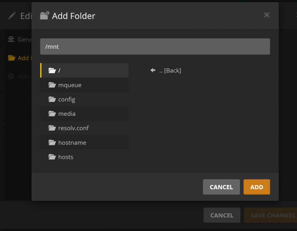This screenshot has height=231, width=297.
Task: Click the back arrow icon
Action: coord(153,70)
